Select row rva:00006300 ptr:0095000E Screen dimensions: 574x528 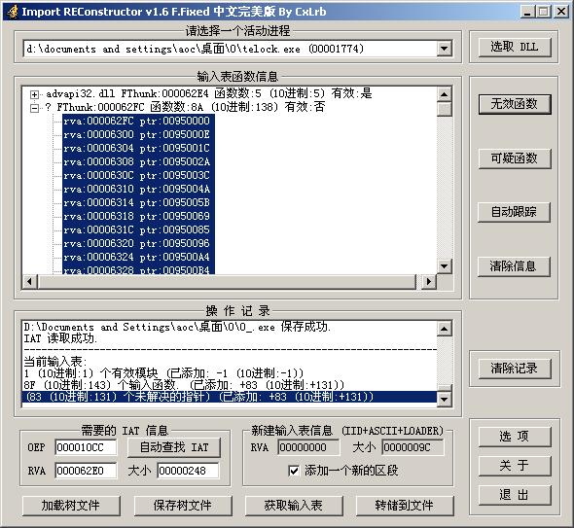point(138,134)
